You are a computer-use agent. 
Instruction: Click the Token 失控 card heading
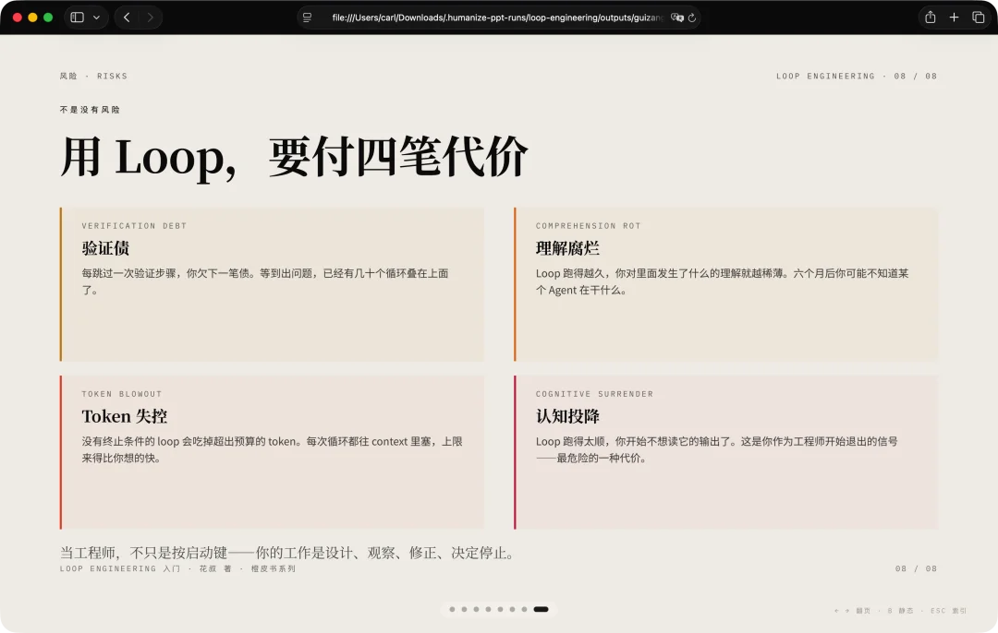[125, 416]
